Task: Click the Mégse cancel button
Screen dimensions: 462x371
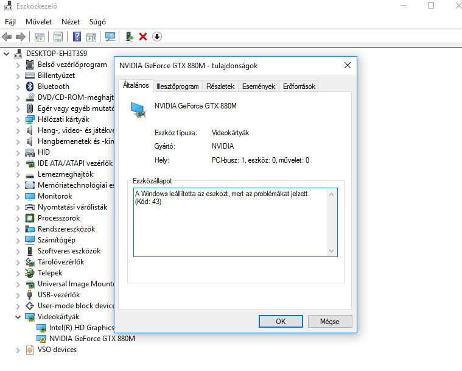Action: click(x=330, y=322)
